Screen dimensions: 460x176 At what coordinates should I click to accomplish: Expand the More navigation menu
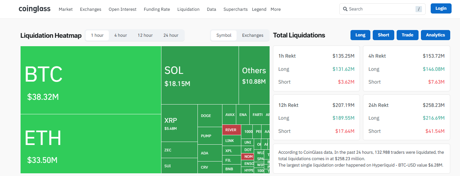click(x=275, y=9)
